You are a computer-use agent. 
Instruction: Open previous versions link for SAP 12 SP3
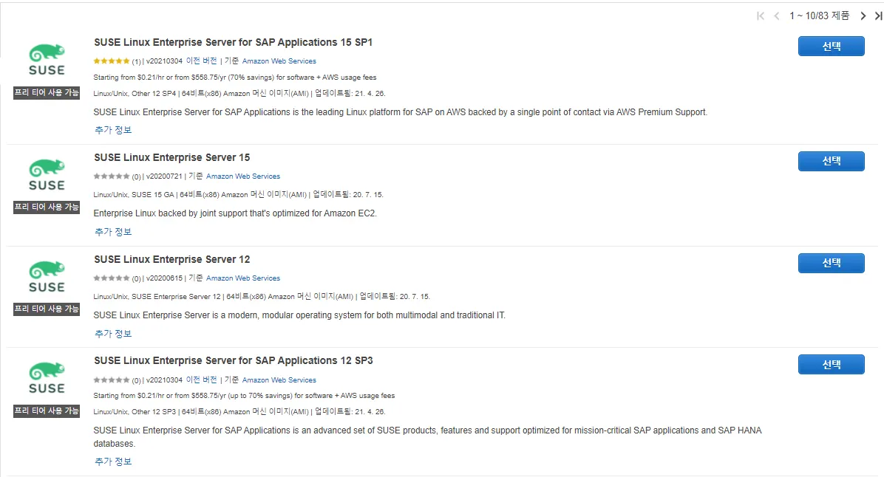click(201, 380)
